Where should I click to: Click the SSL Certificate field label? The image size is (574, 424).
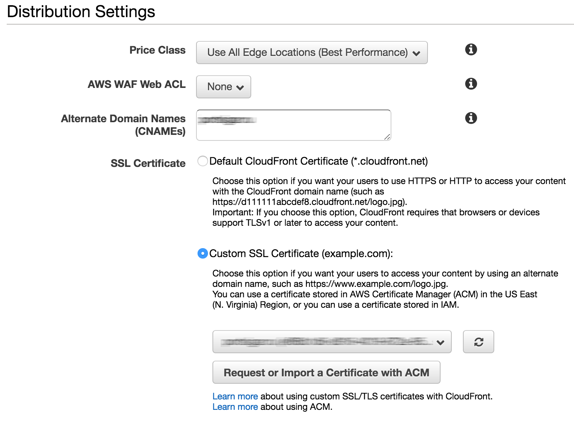tap(148, 163)
